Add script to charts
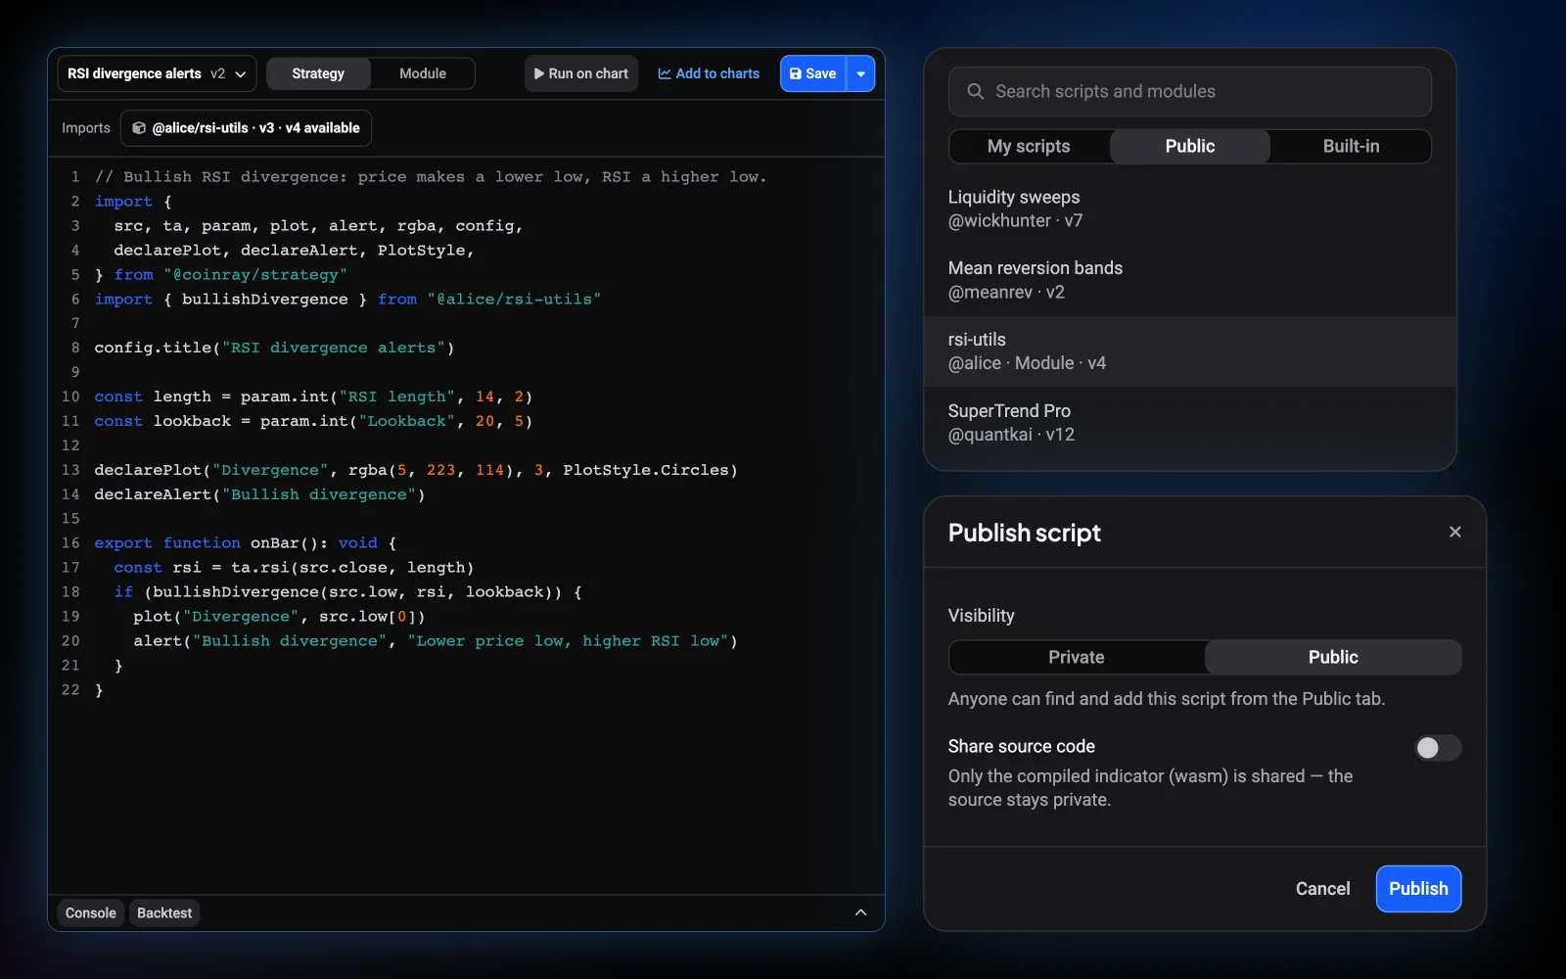Viewport: 1566px width, 979px height. [709, 73]
